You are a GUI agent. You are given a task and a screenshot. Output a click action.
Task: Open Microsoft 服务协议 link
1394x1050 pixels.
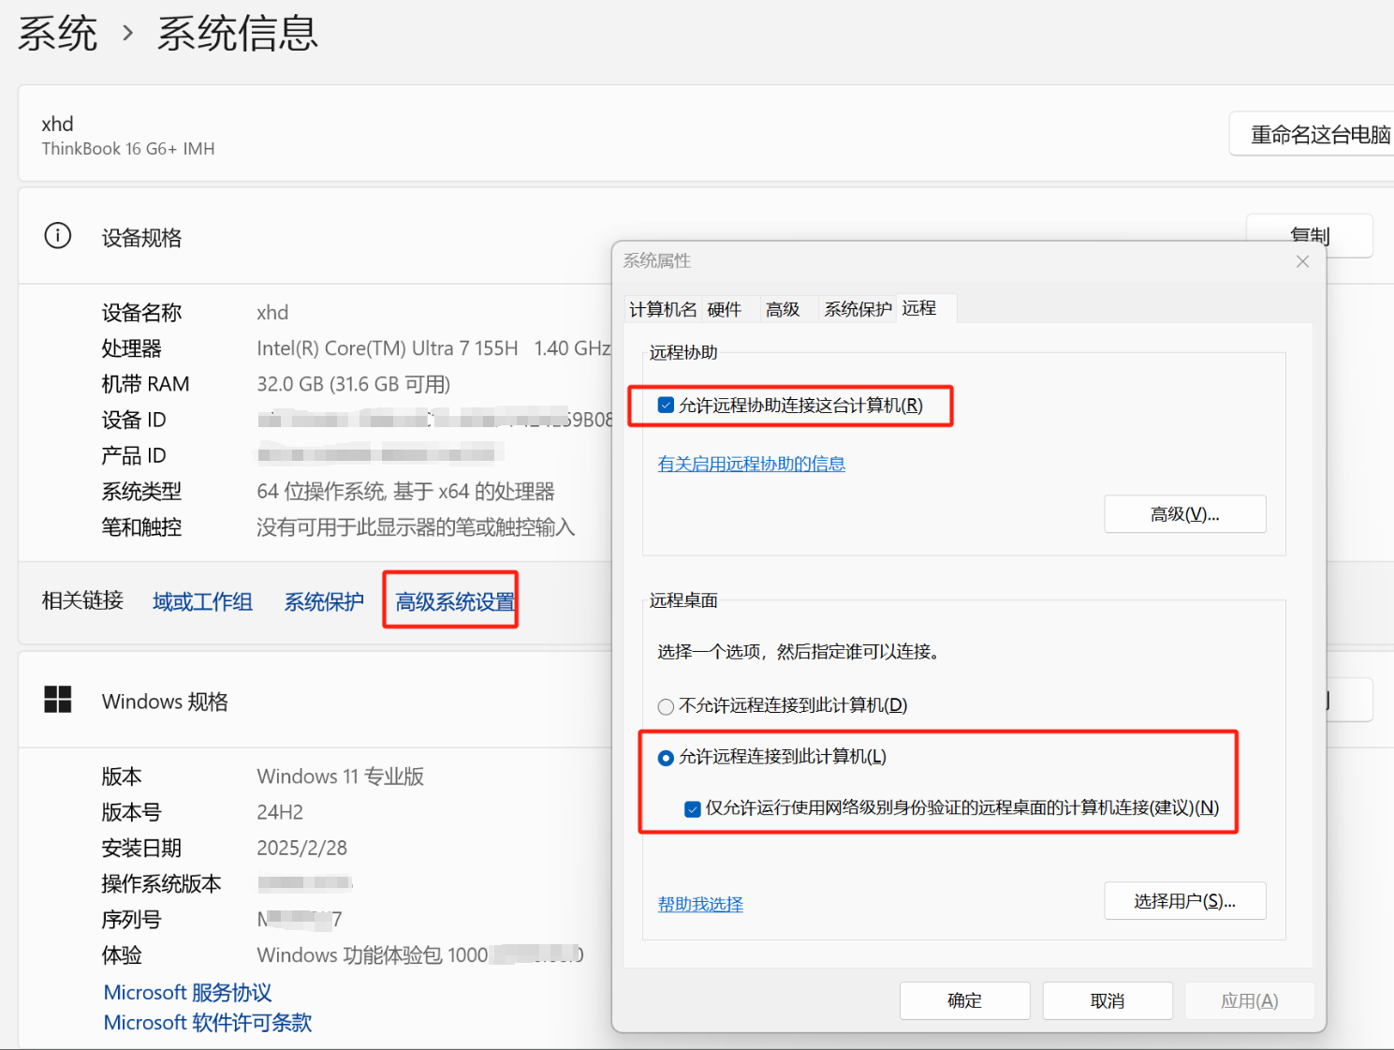[187, 992]
